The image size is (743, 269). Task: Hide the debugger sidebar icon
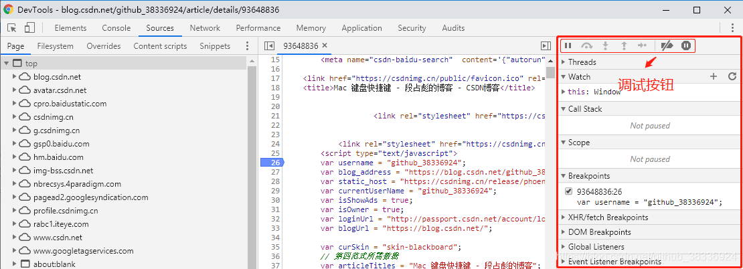pyautogui.click(x=546, y=46)
